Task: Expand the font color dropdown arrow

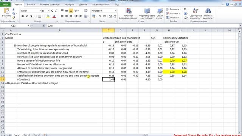Action: (57, 16)
